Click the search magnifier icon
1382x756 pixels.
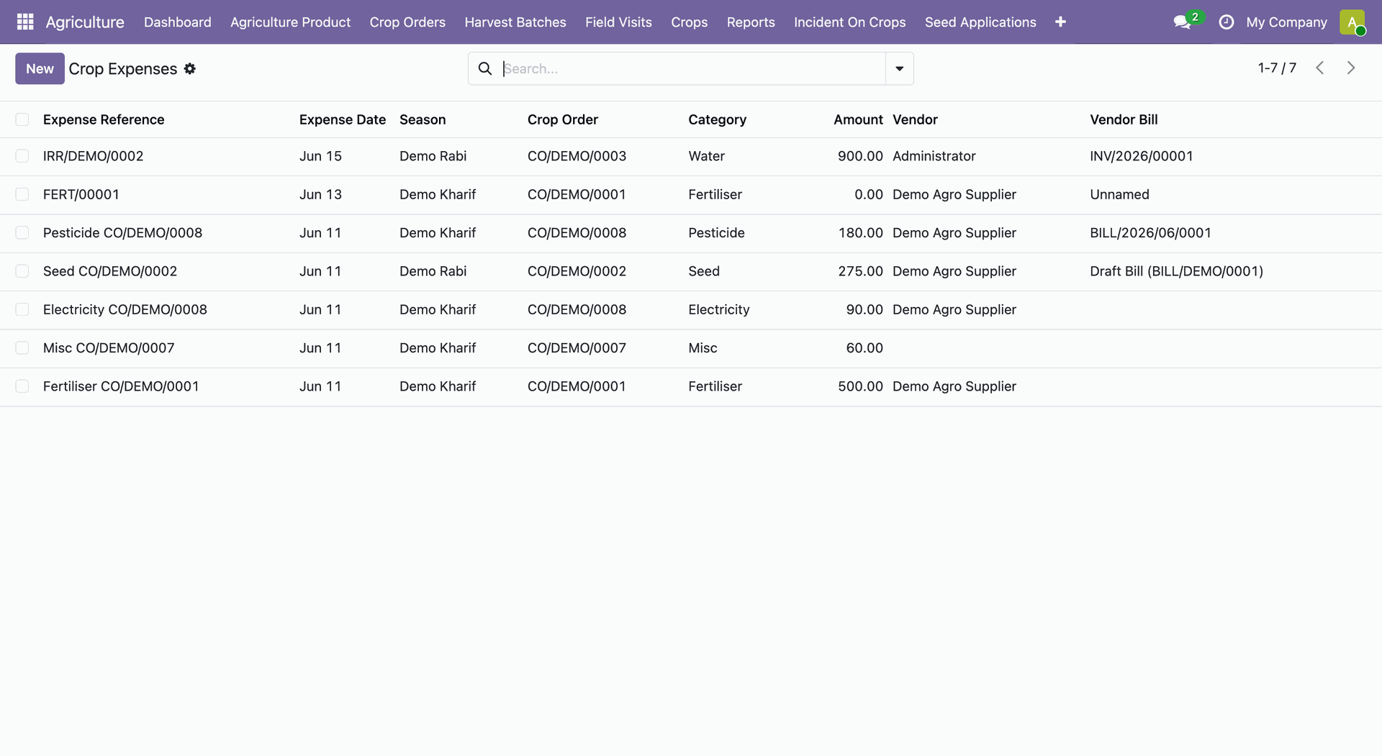click(x=485, y=68)
